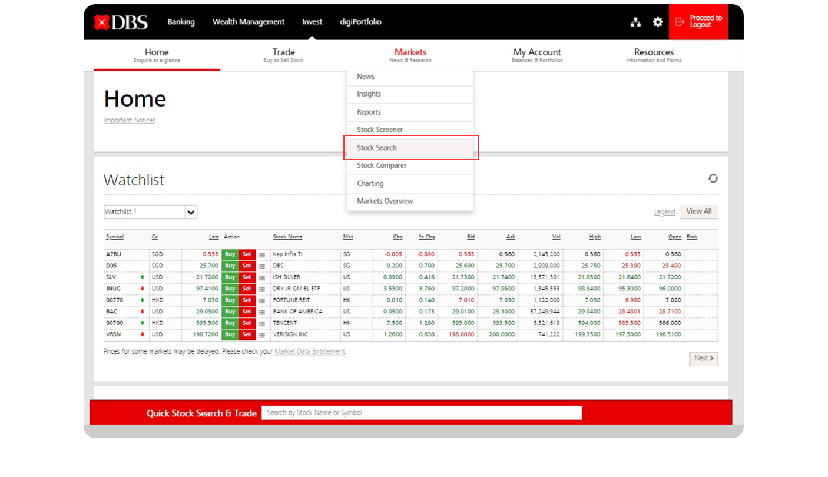Sort by the % Chg column header
The width and height of the screenshot is (828, 477).
pos(427,237)
